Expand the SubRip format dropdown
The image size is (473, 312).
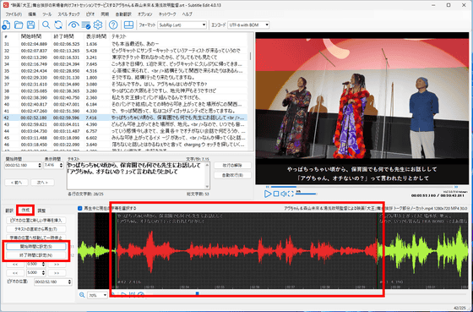(182, 25)
